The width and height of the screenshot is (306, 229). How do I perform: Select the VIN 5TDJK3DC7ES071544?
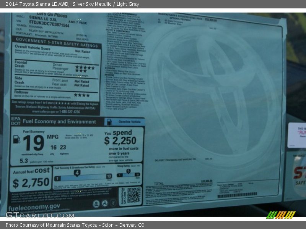pos(49,24)
